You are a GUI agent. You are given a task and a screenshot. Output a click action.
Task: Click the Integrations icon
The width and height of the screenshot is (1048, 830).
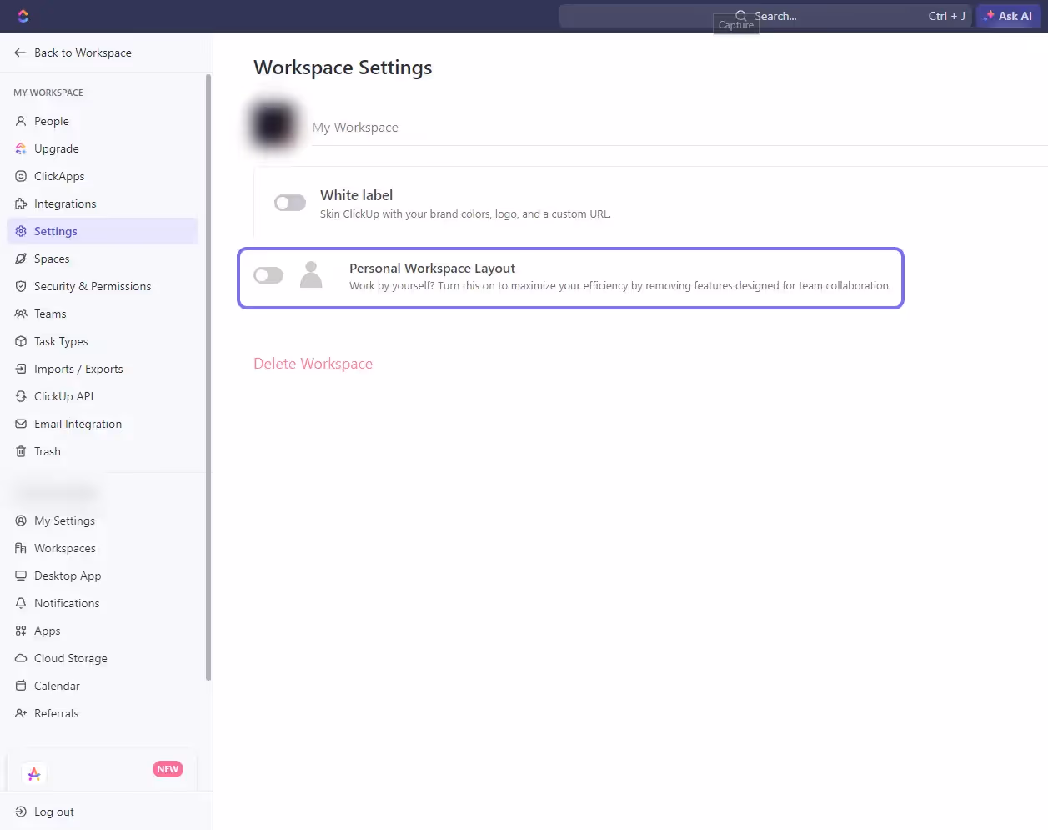pyautogui.click(x=19, y=204)
